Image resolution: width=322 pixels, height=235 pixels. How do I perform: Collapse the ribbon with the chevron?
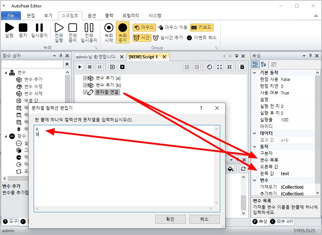(316, 16)
